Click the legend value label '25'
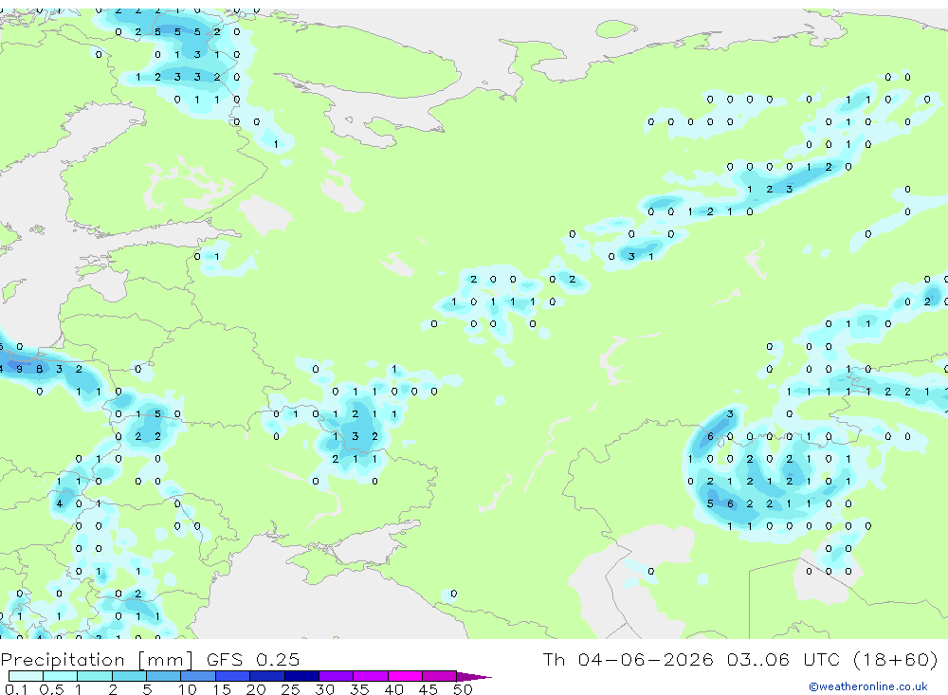The height and width of the screenshot is (695, 948). click(x=291, y=689)
